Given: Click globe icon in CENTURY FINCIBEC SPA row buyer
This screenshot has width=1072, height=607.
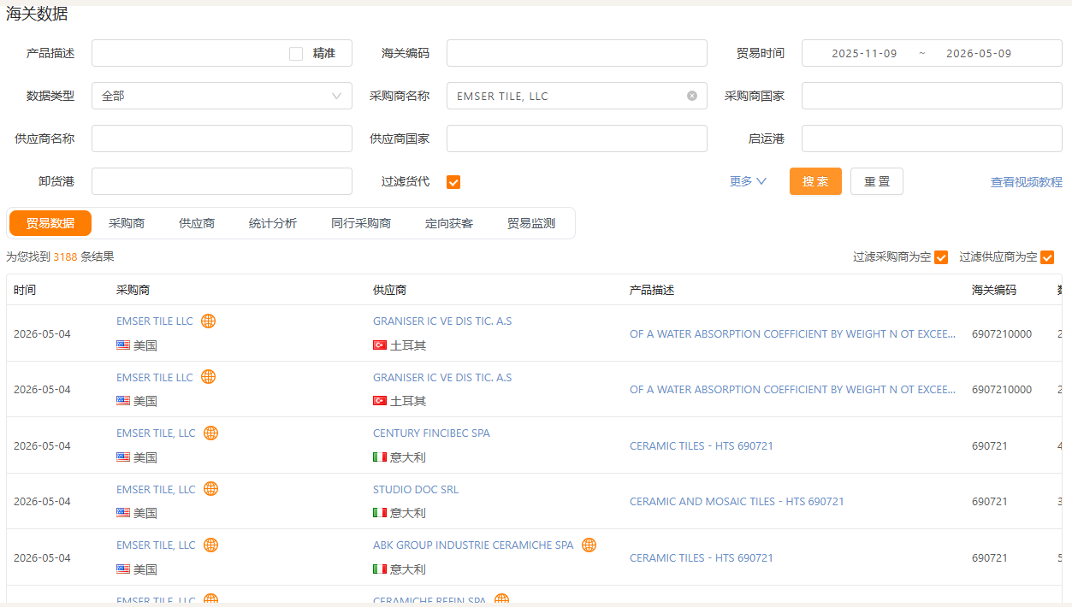Looking at the screenshot, I should (210, 433).
